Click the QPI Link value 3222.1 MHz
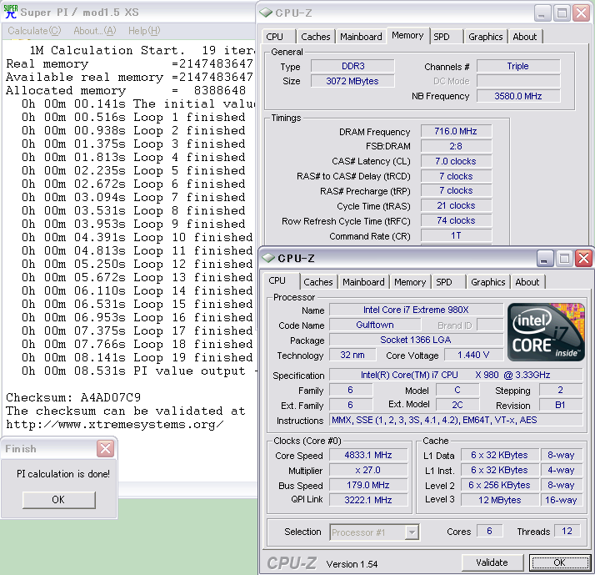This screenshot has height=575, width=595. coord(368,500)
